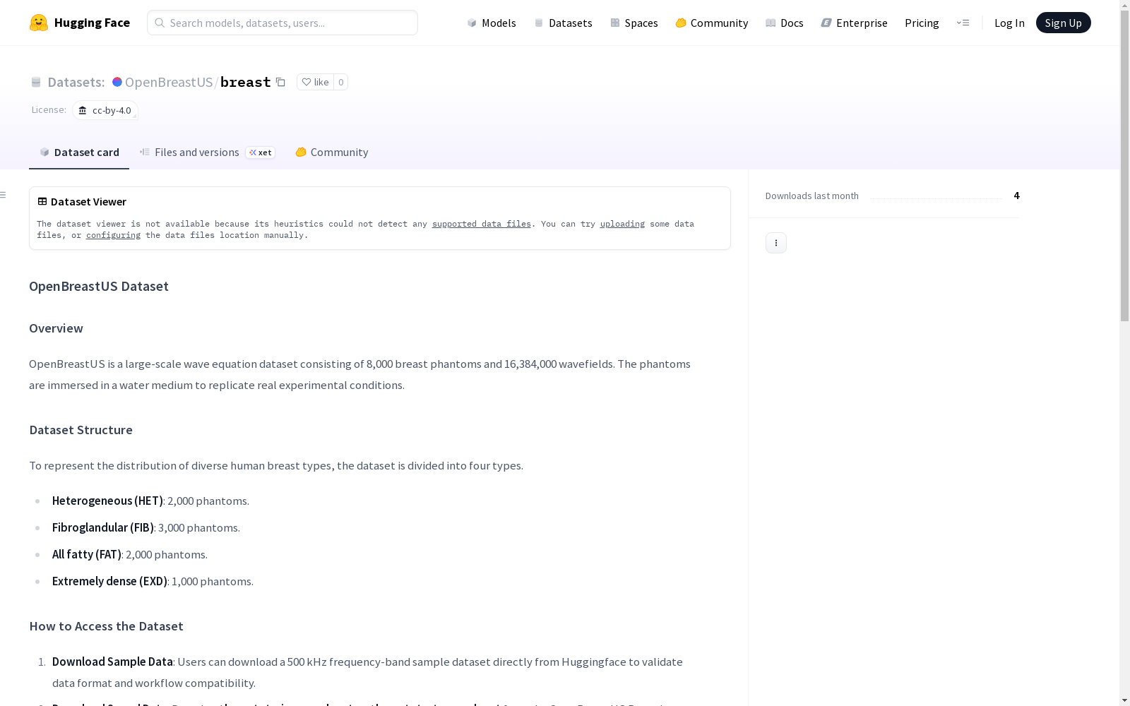Switch to the Dataset card tab

(x=79, y=152)
